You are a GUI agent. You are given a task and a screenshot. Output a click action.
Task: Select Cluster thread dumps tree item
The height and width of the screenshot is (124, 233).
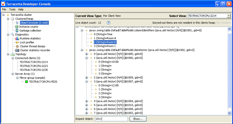[32, 46]
